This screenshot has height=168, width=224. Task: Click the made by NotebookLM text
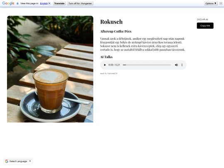(x=109, y=73)
